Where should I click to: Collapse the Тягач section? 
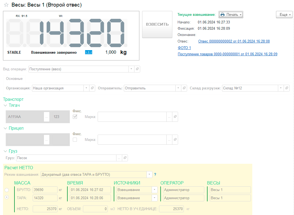point(5,105)
